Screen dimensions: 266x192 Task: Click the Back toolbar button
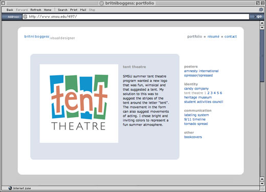pyautogui.click(x=10, y=10)
